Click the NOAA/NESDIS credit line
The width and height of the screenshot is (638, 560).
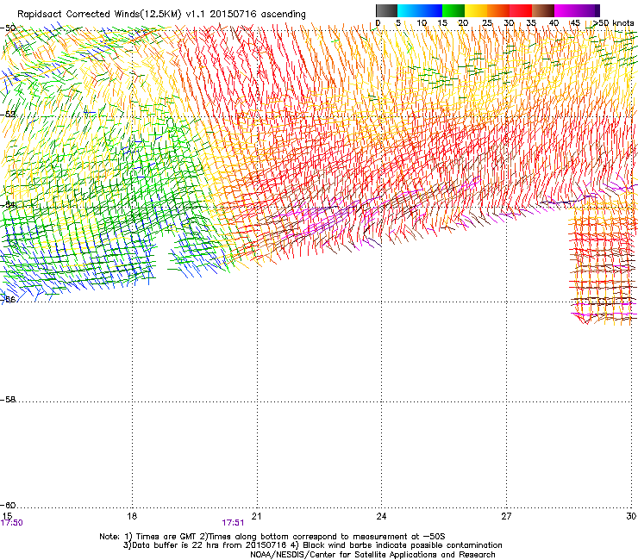coord(372,555)
